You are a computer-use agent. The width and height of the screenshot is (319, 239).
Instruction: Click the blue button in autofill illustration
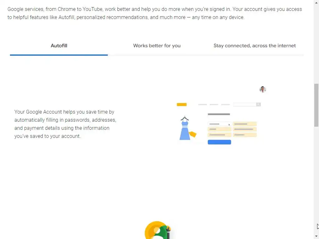point(219,142)
